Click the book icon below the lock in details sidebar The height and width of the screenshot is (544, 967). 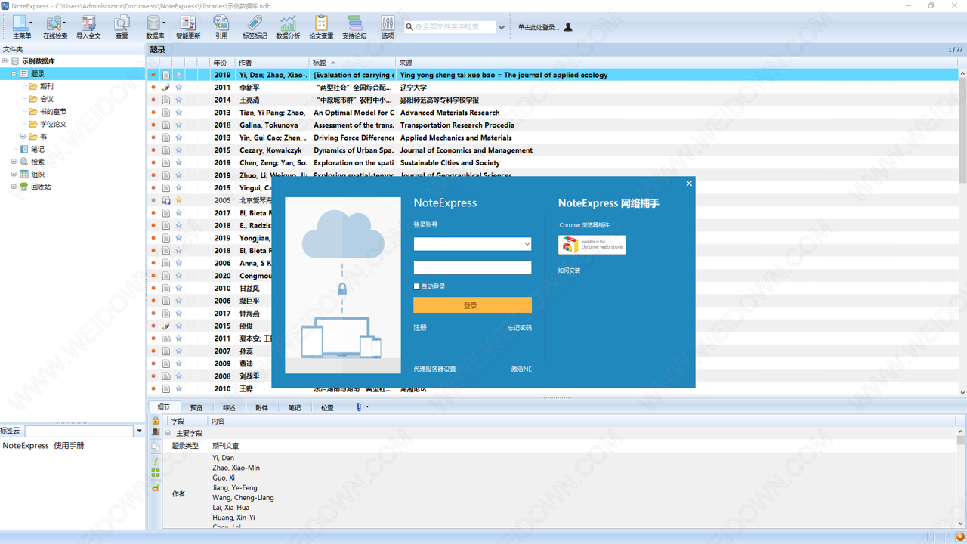click(156, 433)
